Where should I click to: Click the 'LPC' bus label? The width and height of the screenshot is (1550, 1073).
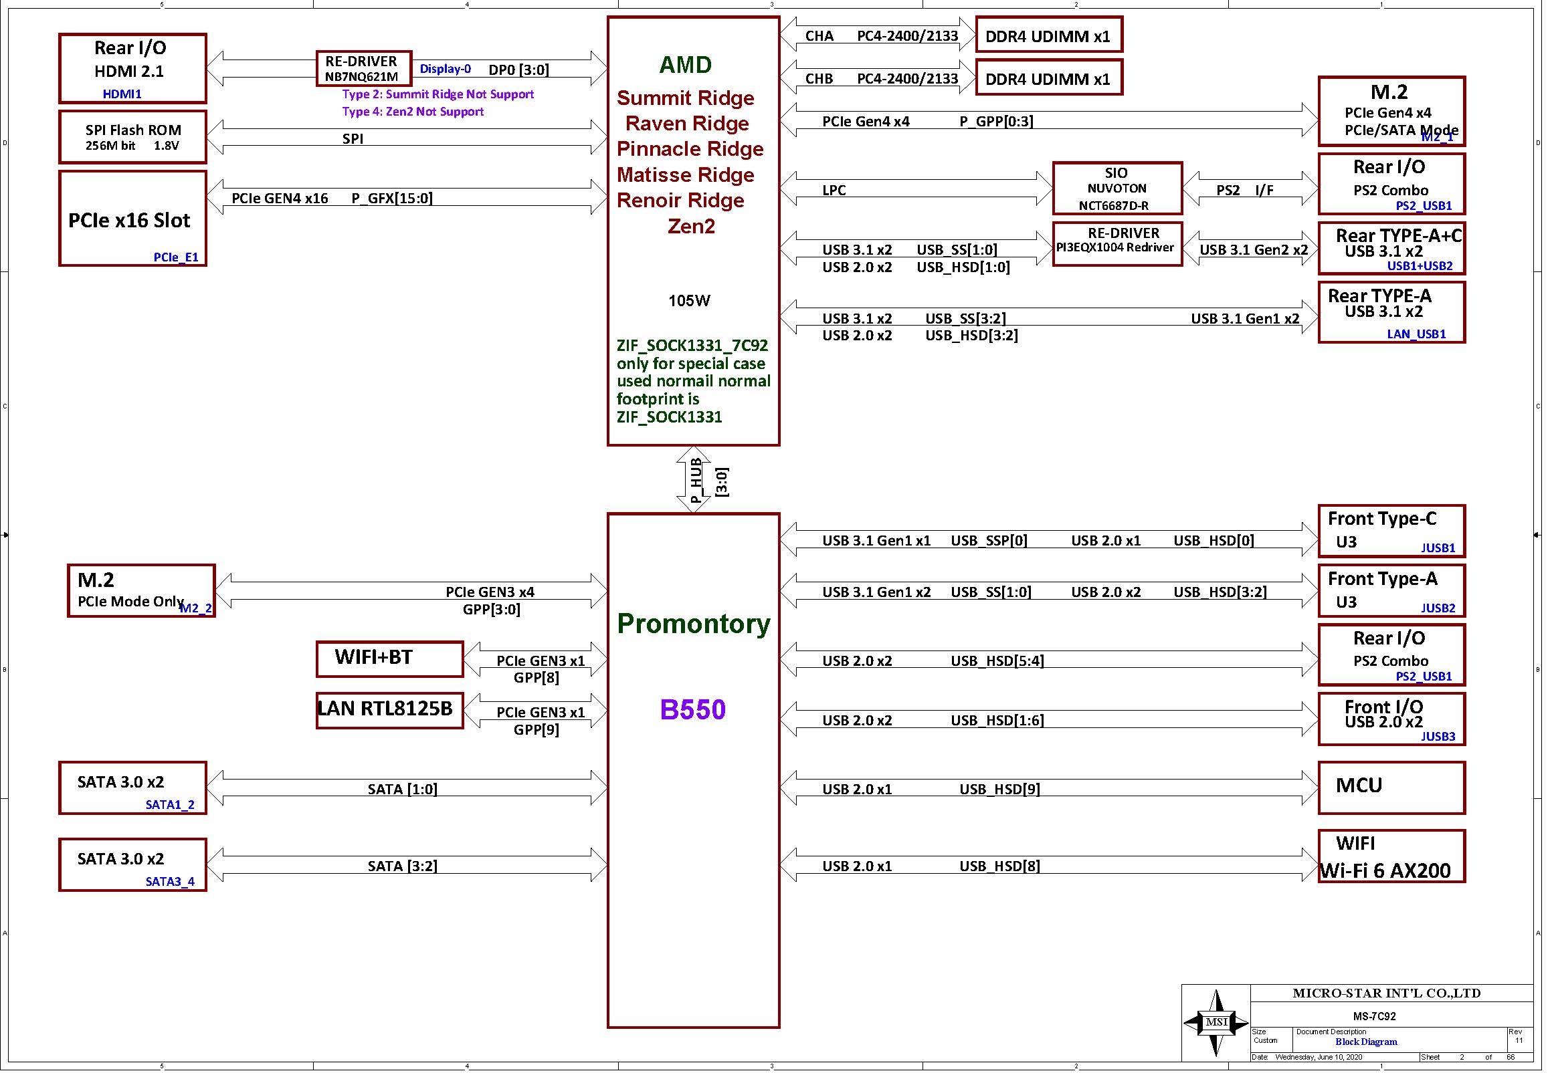click(x=834, y=191)
